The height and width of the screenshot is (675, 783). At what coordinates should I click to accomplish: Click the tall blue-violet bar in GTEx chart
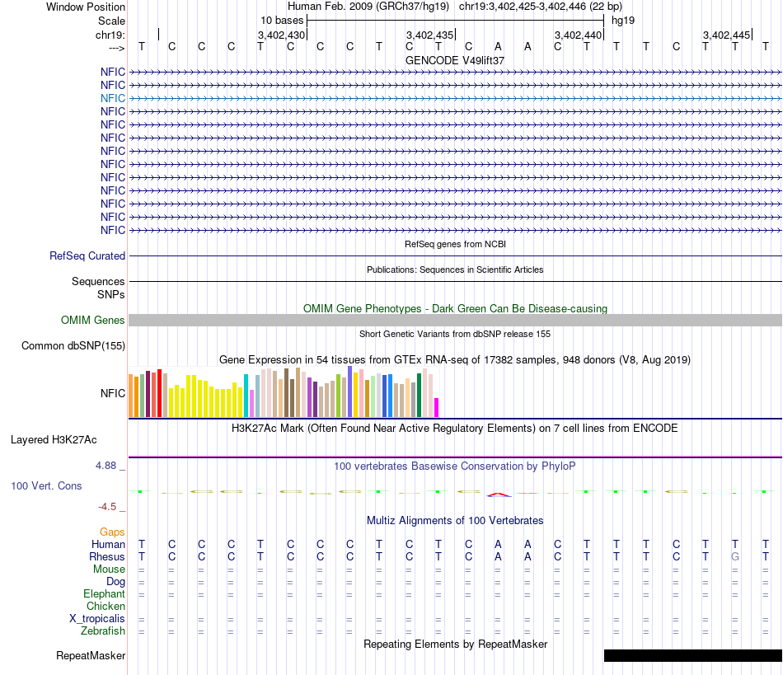pos(349,391)
